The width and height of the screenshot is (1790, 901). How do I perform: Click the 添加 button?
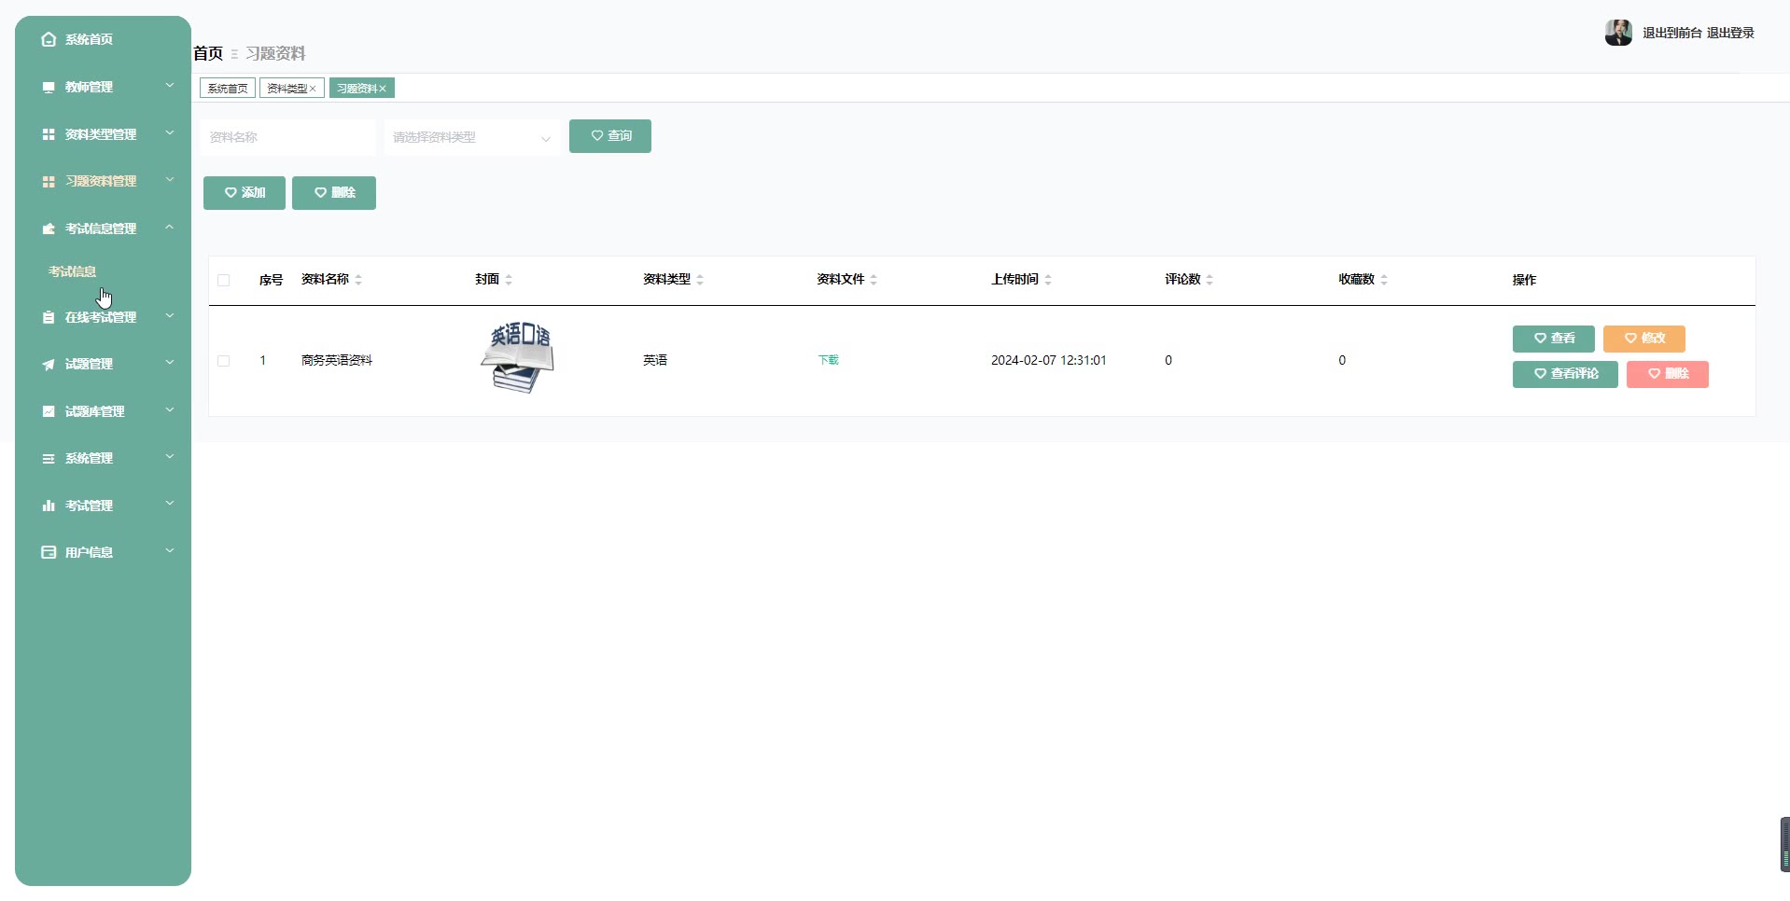click(x=245, y=193)
